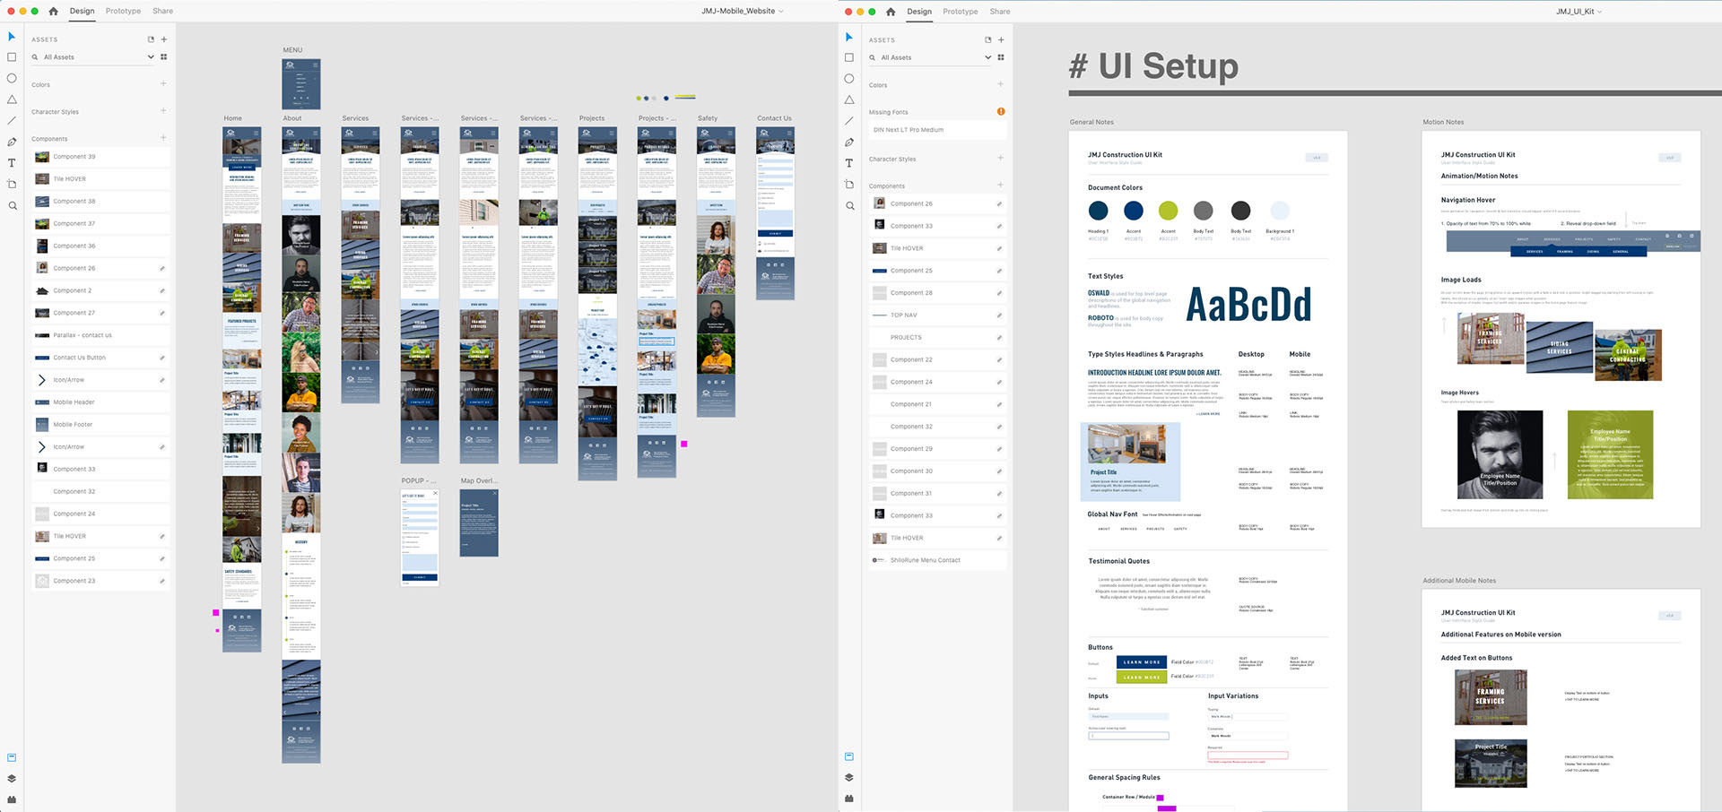Screen dimensions: 1722x812
Task: Select Rectangle tool in JMJ_UI_Kit window
Action: [x=849, y=57]
